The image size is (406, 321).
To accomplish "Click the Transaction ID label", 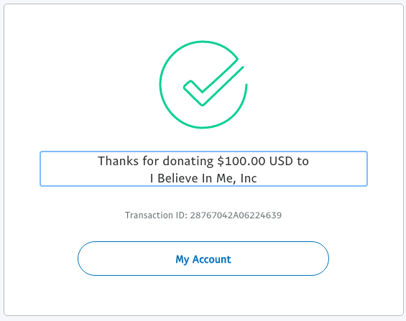I will click(156, 215).
